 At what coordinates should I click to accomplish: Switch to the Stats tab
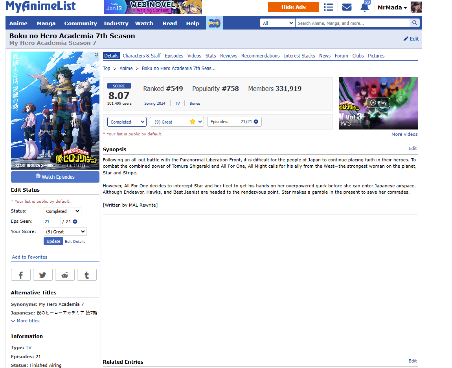click(x=211, y=56)
